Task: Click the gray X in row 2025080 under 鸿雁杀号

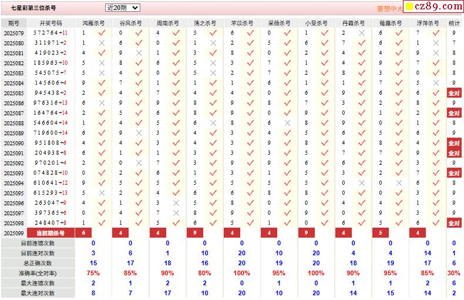Action: (x=102, y=43)
